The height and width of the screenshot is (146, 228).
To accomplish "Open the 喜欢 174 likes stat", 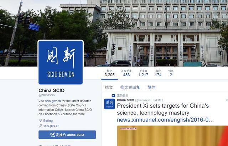I will [x=158, y=73].
